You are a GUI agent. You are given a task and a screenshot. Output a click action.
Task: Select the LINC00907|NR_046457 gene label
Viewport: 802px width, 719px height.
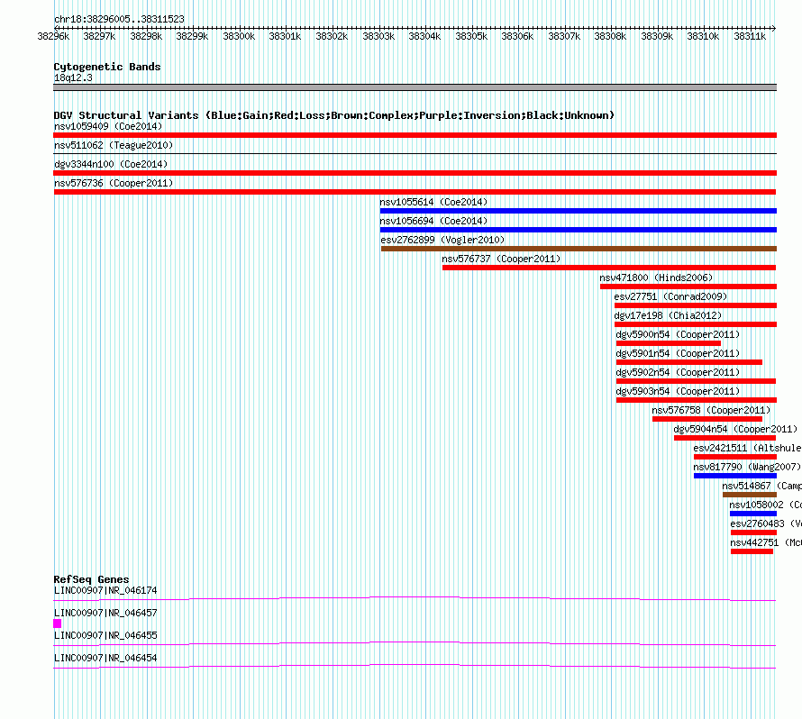coord(105,614)
